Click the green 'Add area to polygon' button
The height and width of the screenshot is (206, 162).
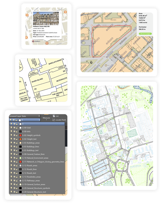[145, 34]
